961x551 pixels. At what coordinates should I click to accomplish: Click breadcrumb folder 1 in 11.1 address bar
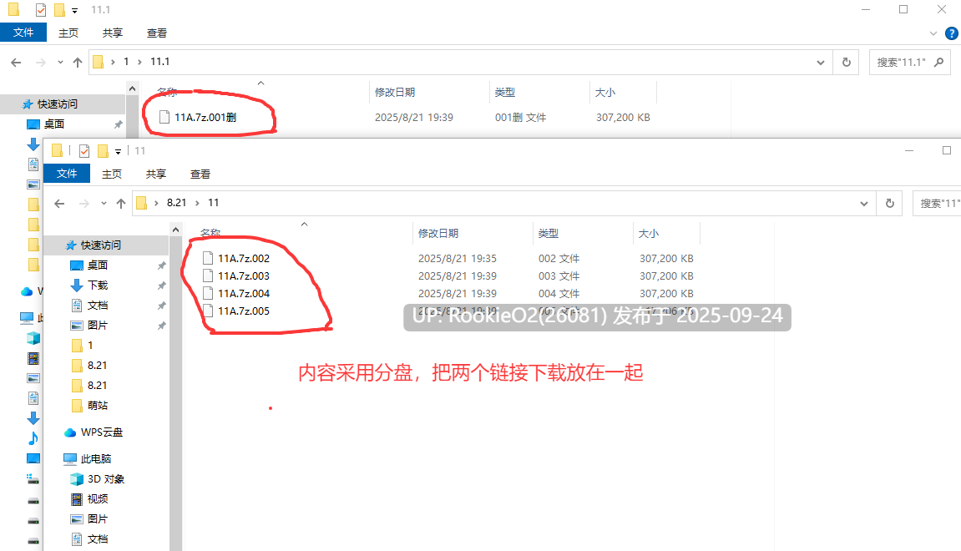point(126,62)
